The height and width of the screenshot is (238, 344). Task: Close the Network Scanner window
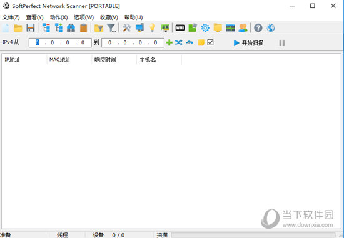333,6
